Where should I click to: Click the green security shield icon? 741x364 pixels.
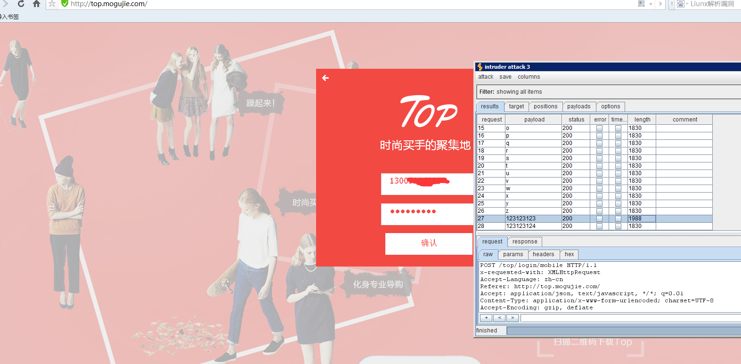[65, 4]
